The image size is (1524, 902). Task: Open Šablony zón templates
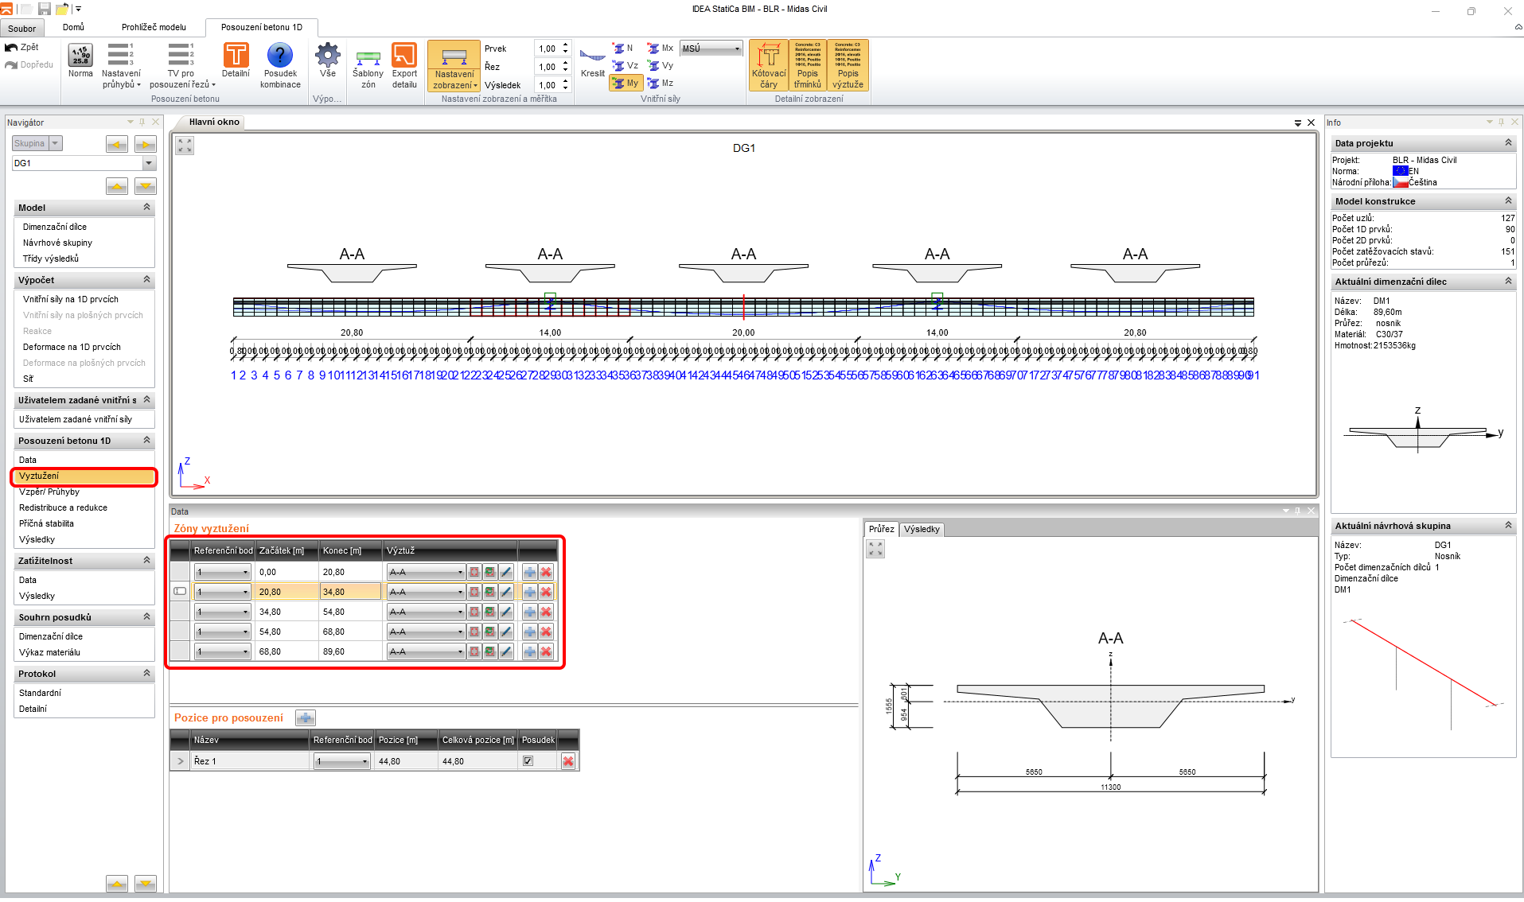[368, 58]
